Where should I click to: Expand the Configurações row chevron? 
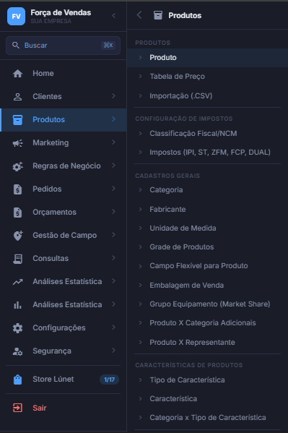(113, 327)
